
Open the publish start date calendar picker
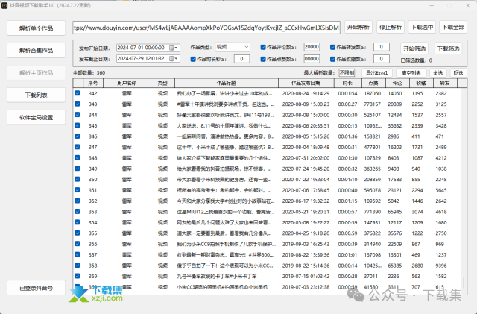tap(174, 48)
